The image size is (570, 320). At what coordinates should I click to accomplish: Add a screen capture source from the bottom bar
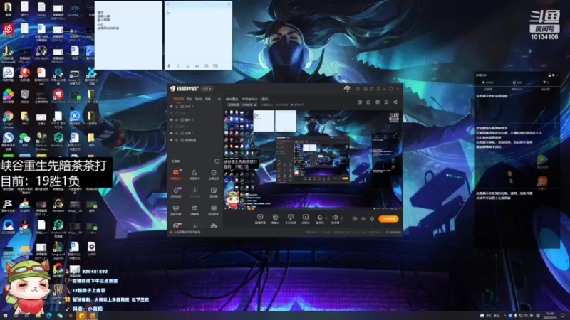pyautogui.click(x=260, y=219)
